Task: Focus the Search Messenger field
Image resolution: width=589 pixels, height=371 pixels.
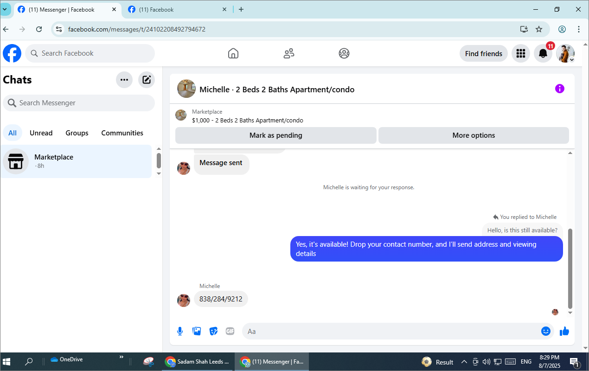Action: click(79, 103)
